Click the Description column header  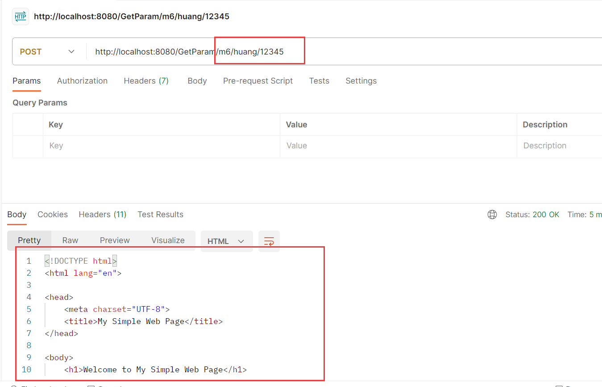tap(545, 125)
